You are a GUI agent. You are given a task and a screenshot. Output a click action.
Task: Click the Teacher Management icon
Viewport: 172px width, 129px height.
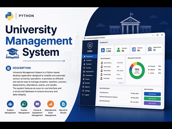pyautogui.click(x=24, y=104)
